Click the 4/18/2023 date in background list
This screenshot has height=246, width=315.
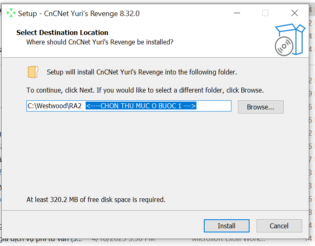(124, 242)
